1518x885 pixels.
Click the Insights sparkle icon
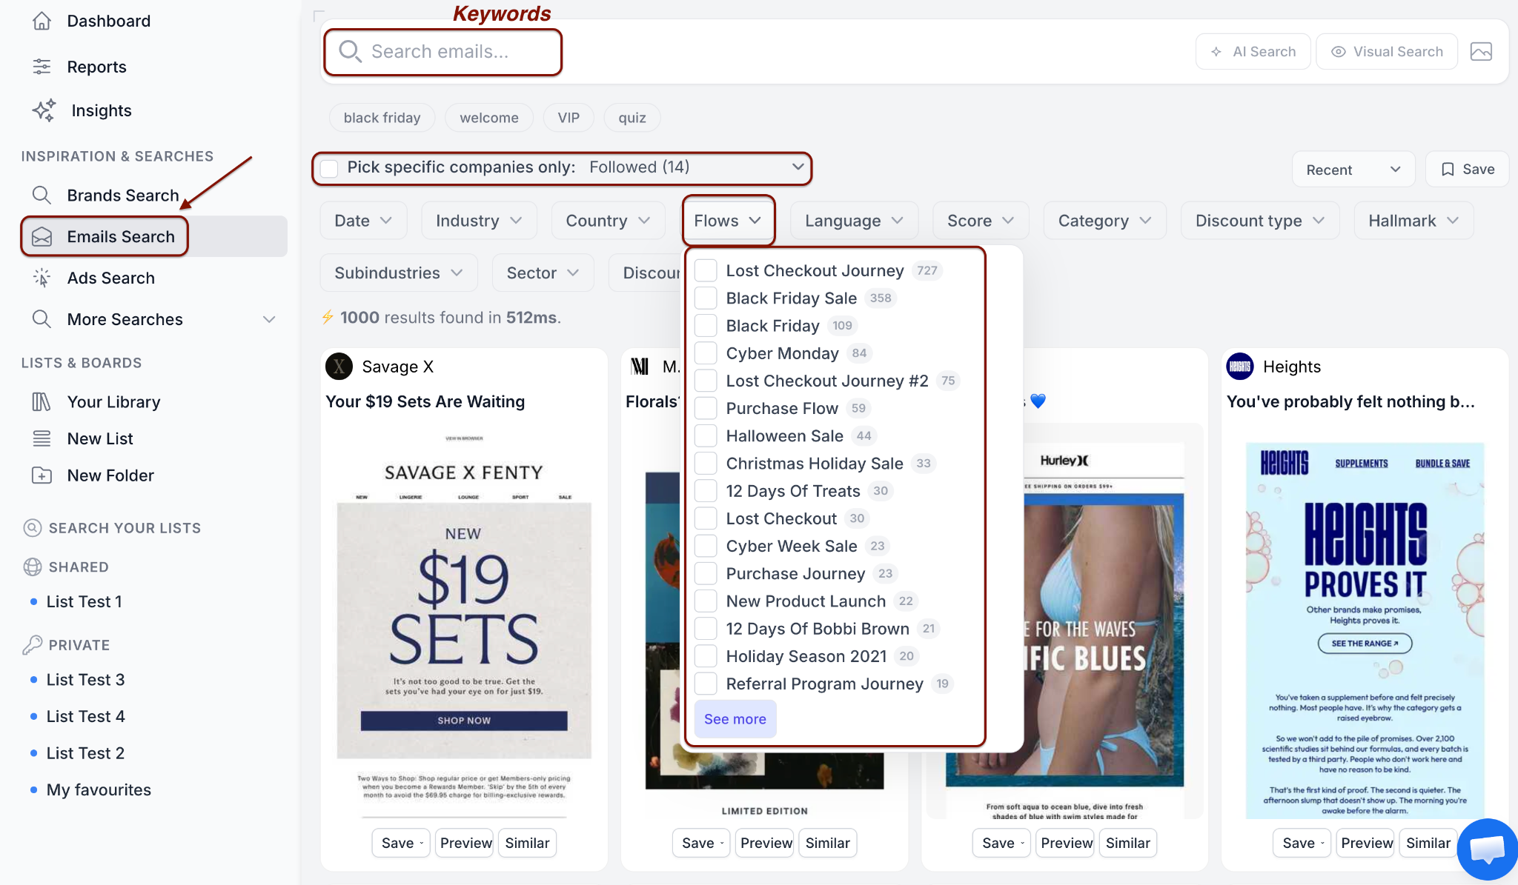44,110
